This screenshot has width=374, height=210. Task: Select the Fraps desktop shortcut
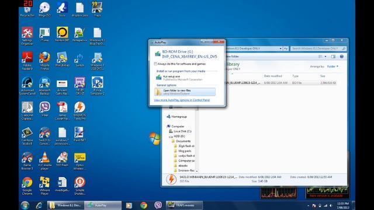tap(98, 9)
